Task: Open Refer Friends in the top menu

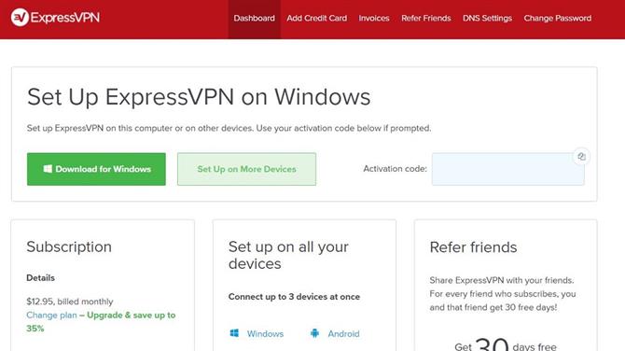Action: pyautogui.click(x=426, y=19)
